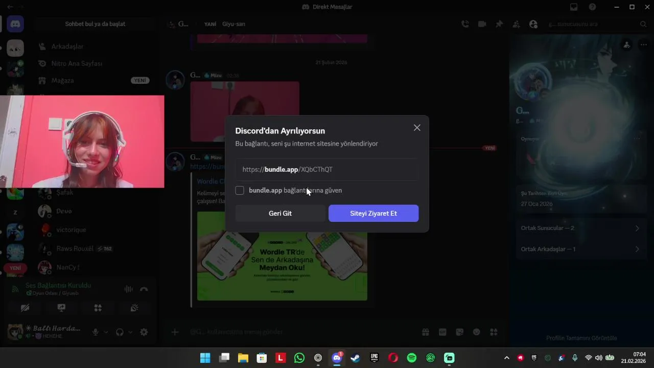This screenshot has width=654, height=368.
Task: Click the 'Balli Harda...' user avatar
Action: [15, 332]
